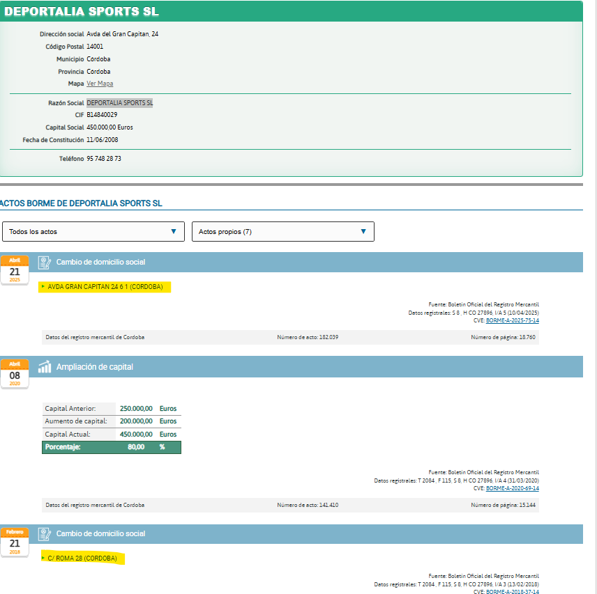Click the Aumento de capital 200.000,00 value

tap(136, 421)
